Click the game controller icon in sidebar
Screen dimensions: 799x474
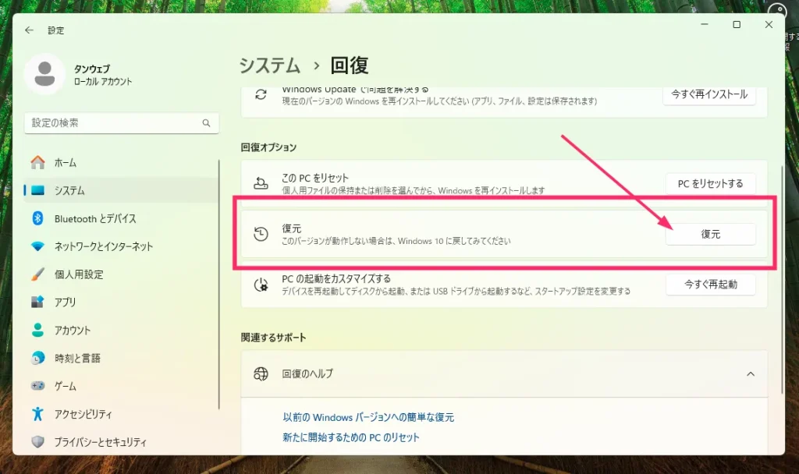(x=37, y=386)
